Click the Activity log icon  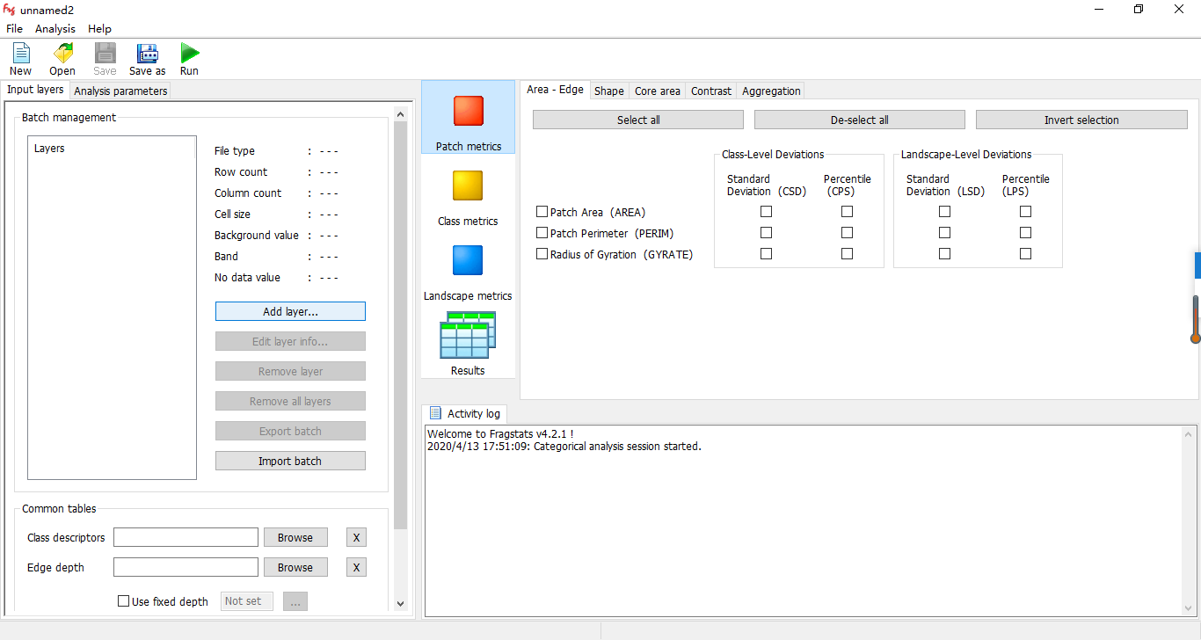coord(435,413)
